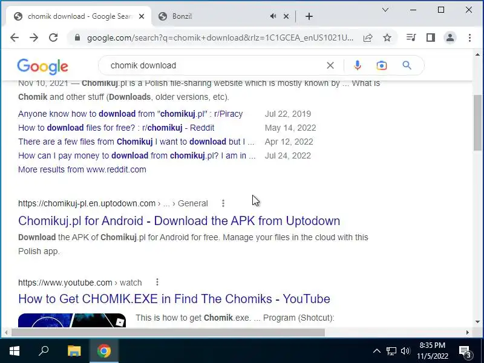This screenshot has width=484, height=363.
Task: Click the Google logo
Action: pyautogui.click(x=42, y=66)
